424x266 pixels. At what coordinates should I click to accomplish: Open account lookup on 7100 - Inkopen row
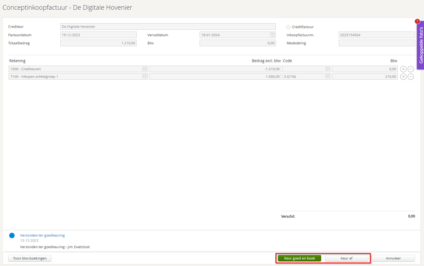tap(145, 77)
